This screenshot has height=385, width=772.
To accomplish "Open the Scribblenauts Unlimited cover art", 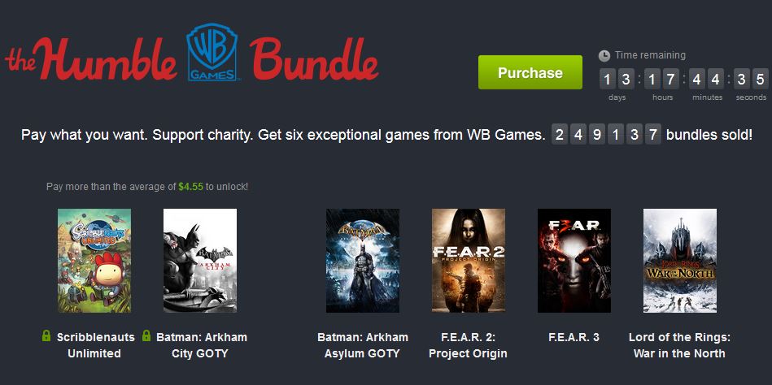I will point(94,261).
